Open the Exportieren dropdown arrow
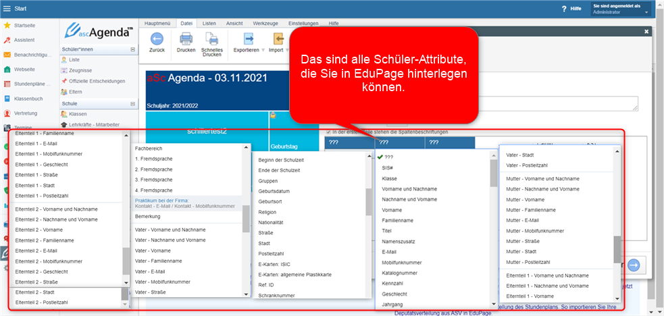Screen dimensions: 664x316 (x=263, y=50)
